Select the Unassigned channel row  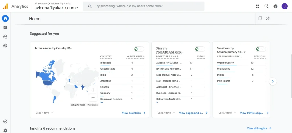coord(242,69)
